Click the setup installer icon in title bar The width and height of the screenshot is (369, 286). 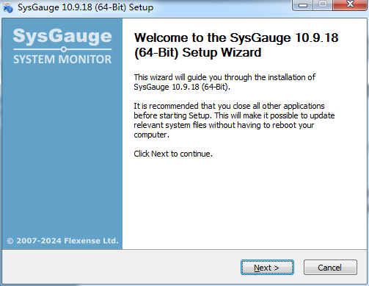point(8,7)
